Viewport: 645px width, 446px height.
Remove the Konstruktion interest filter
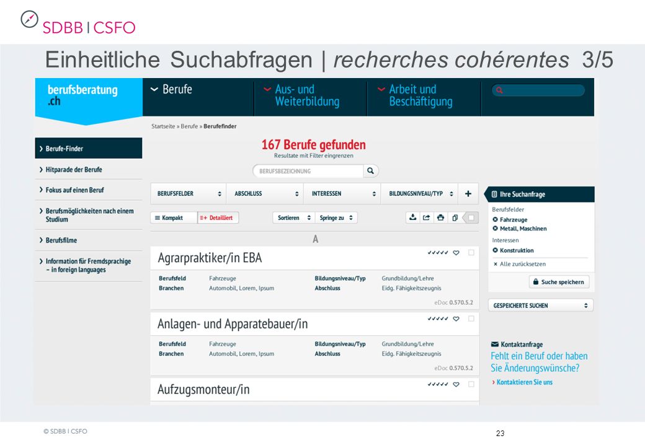point(496,250)
